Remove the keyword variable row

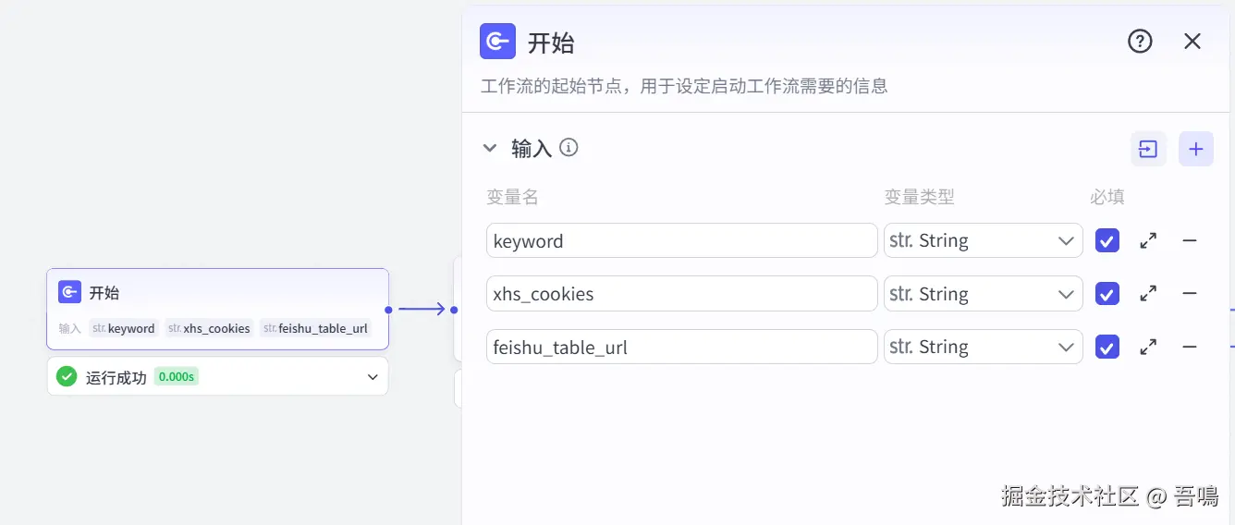coord(1190,241)
